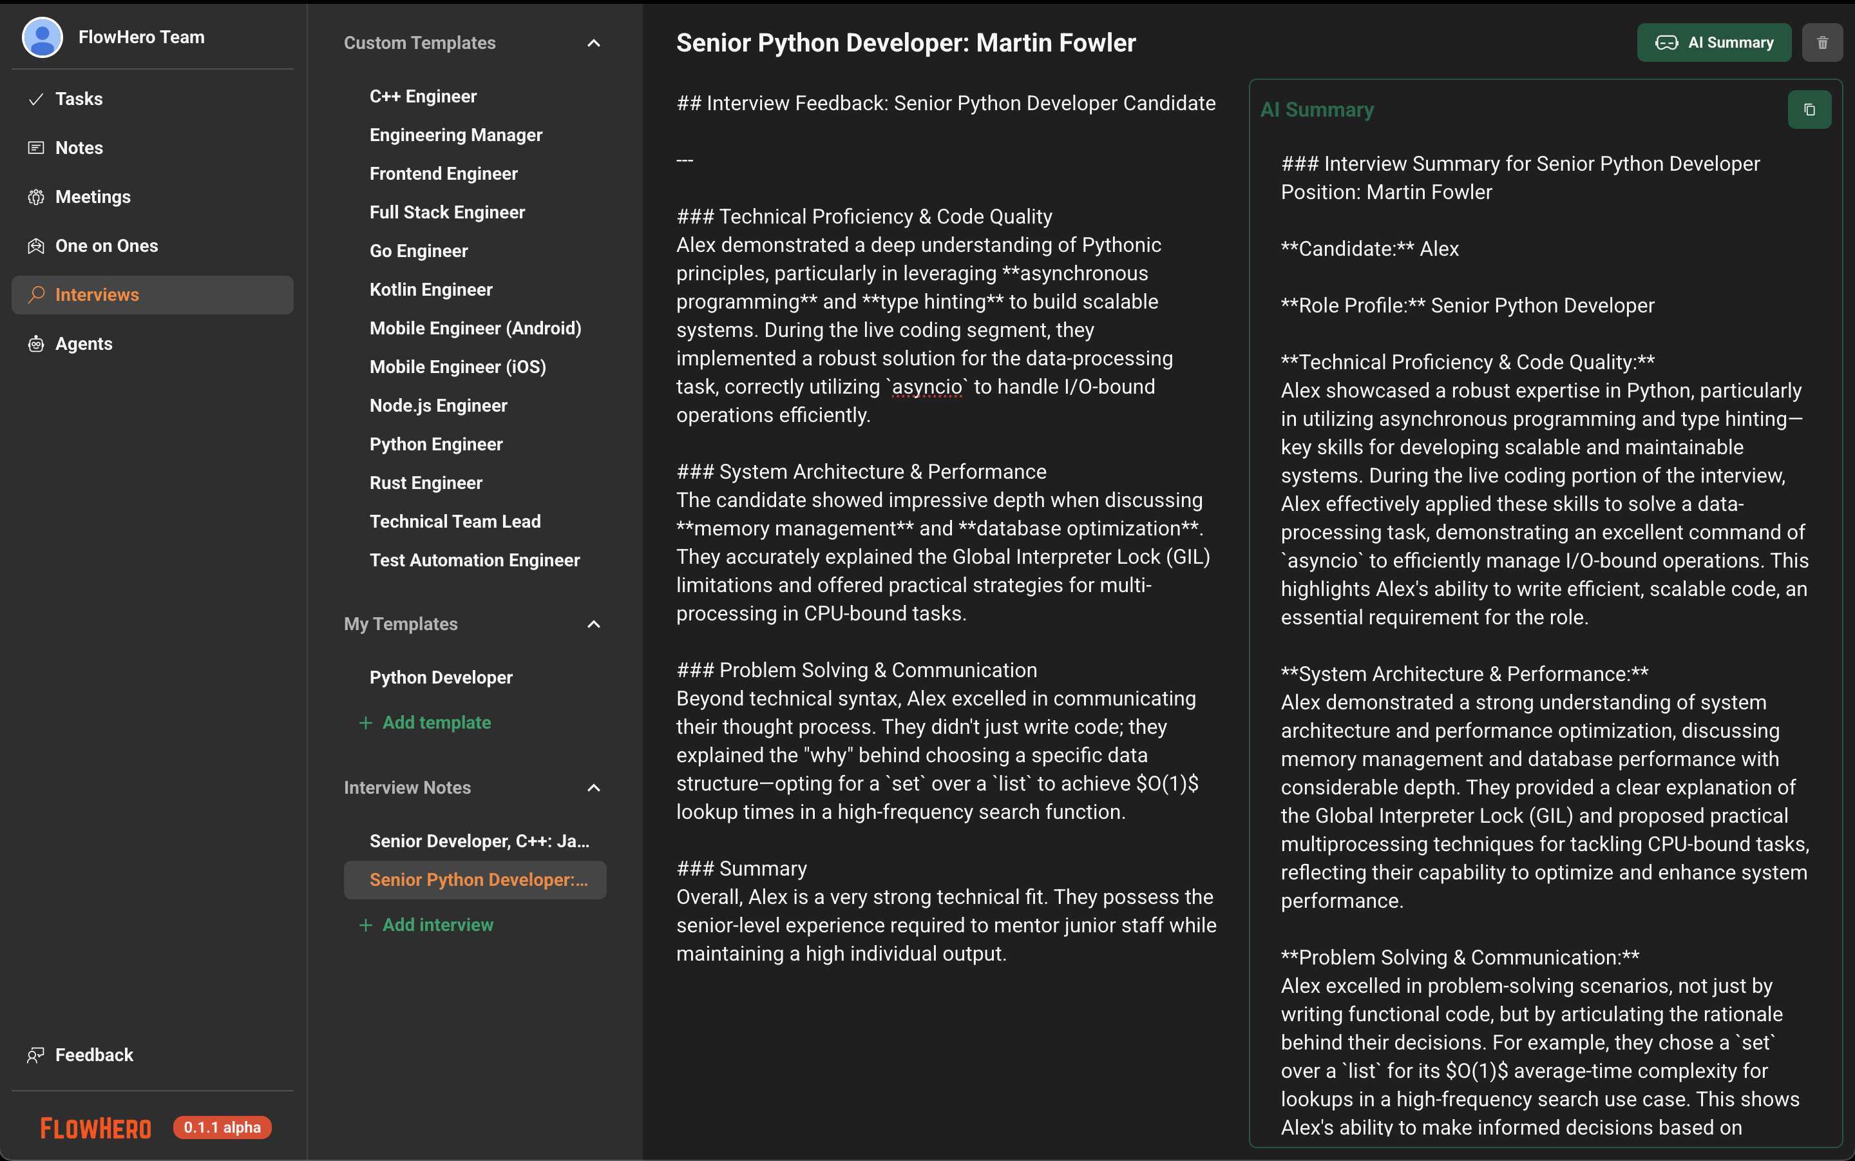
Task: Click the trash delete icon
Action: (1822, 43)
